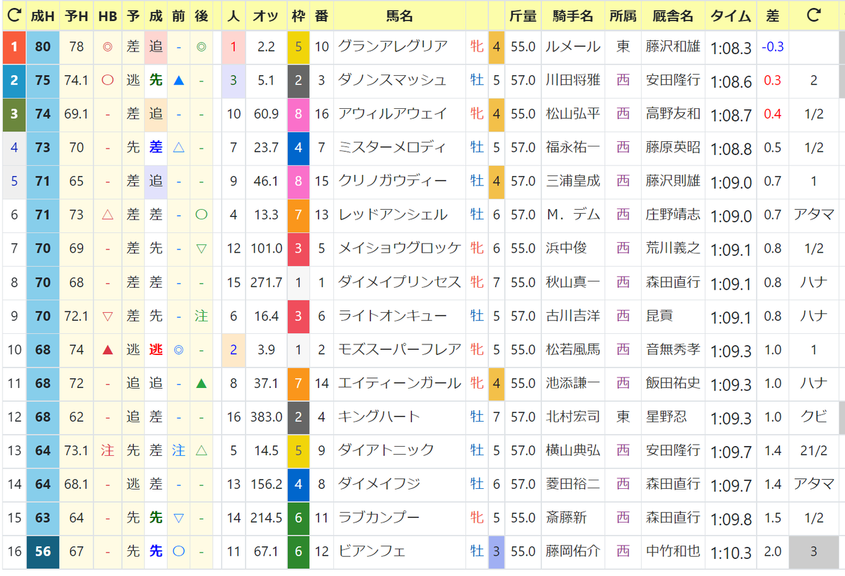This screenshot has width=845, height=576.
Task: Click the -0.3 difference value
Action: point(772,47)
